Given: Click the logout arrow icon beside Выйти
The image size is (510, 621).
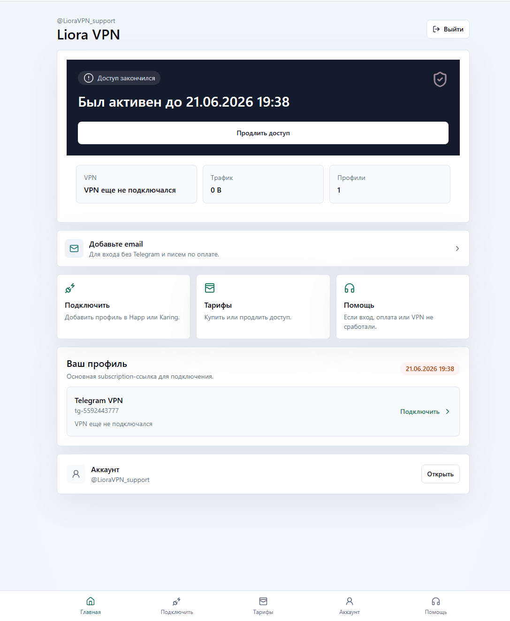Looking at the screenshot, I should [436, 29].
